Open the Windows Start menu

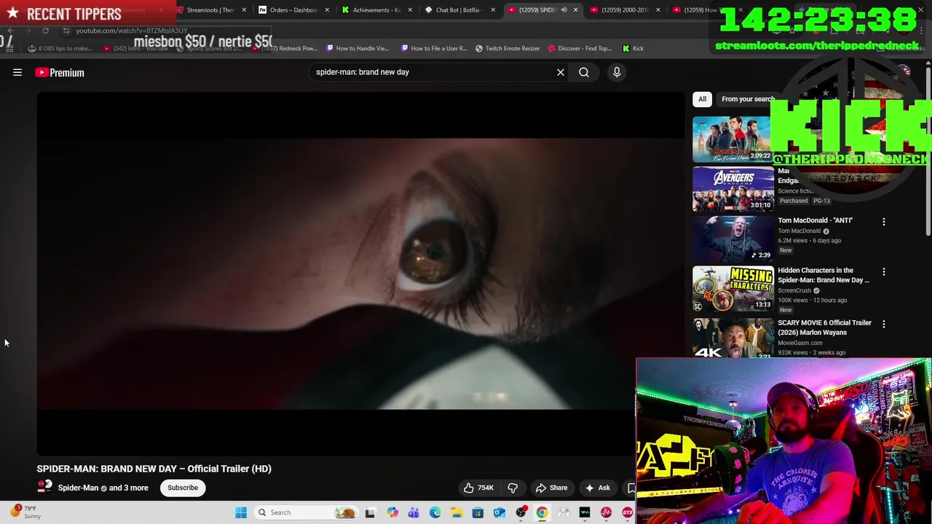tap(241, 512)
